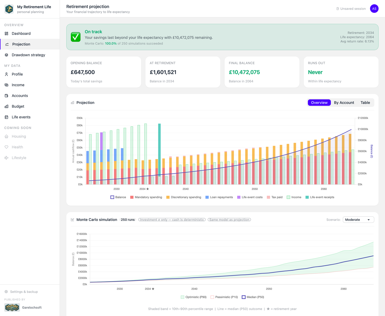The width and height of the screenshot is (385, 316).
Task: Open the AS user avatar
Action: pyautogui.click(x=374, y=9)
